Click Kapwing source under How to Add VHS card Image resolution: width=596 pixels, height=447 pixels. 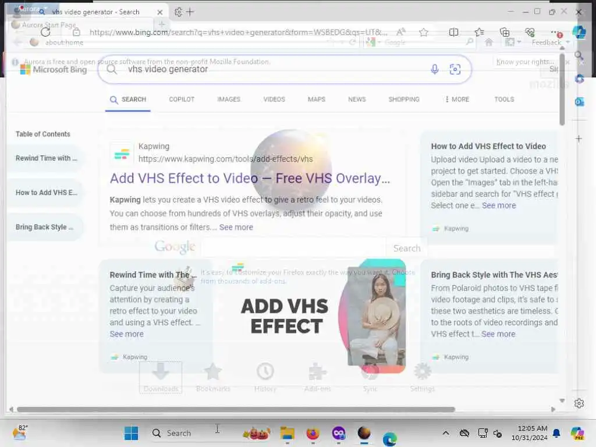click(450, 228)
